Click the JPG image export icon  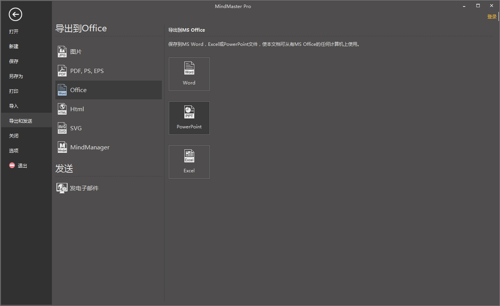click(62, 52)
